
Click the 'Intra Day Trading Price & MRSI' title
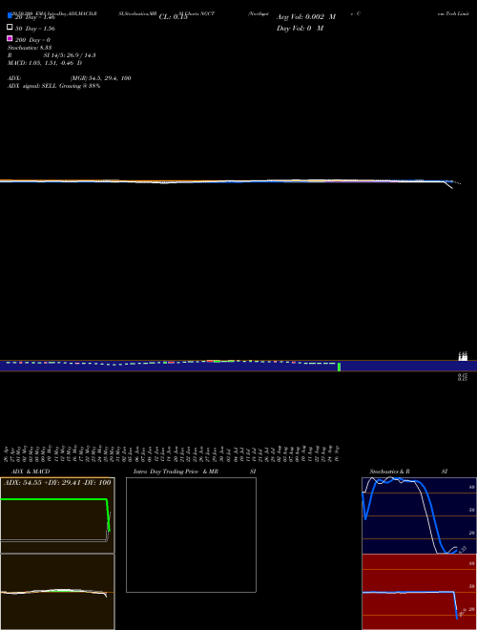pos(195,472)
